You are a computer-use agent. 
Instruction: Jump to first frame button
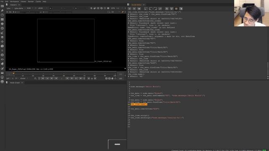(x=43, y=78)
